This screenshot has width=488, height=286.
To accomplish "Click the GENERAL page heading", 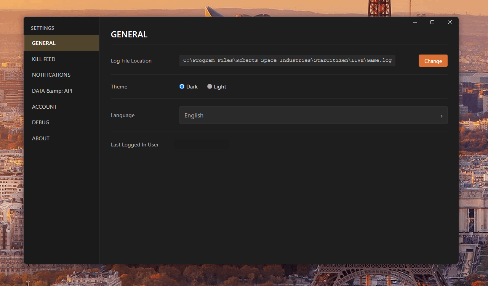I will [x=129, y=34].
